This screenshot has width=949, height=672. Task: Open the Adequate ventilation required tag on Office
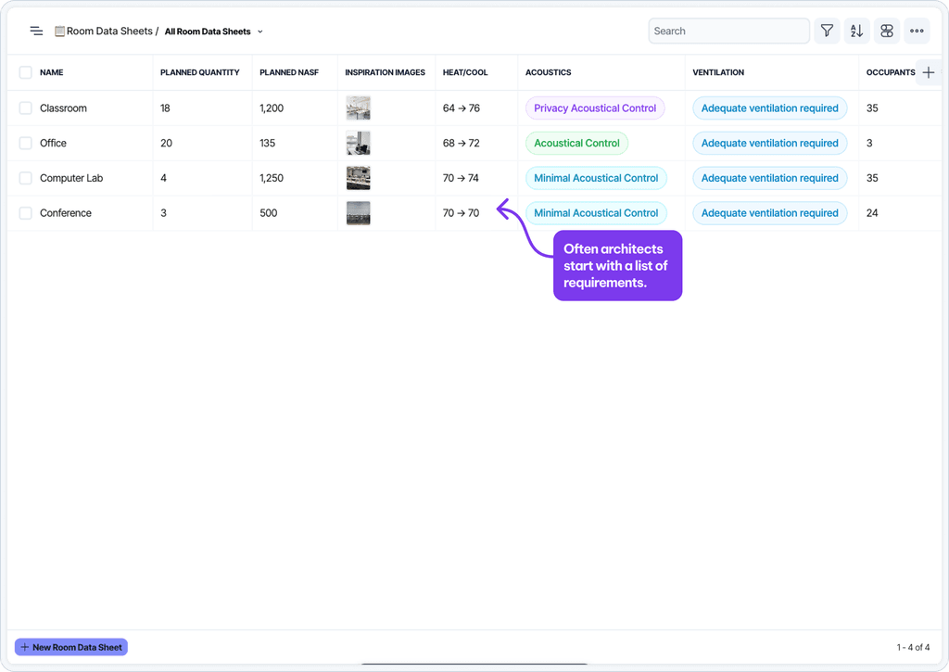769,143
